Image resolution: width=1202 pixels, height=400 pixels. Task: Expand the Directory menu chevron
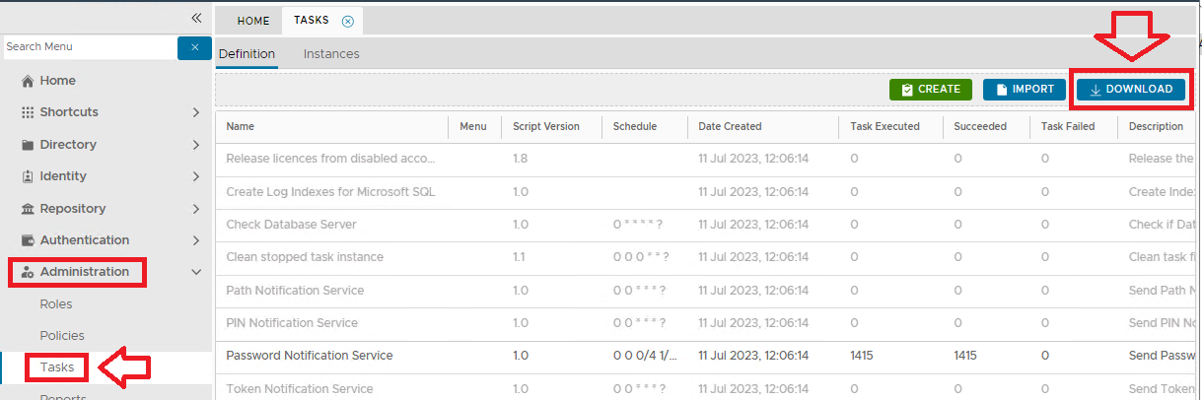[196, 145]
